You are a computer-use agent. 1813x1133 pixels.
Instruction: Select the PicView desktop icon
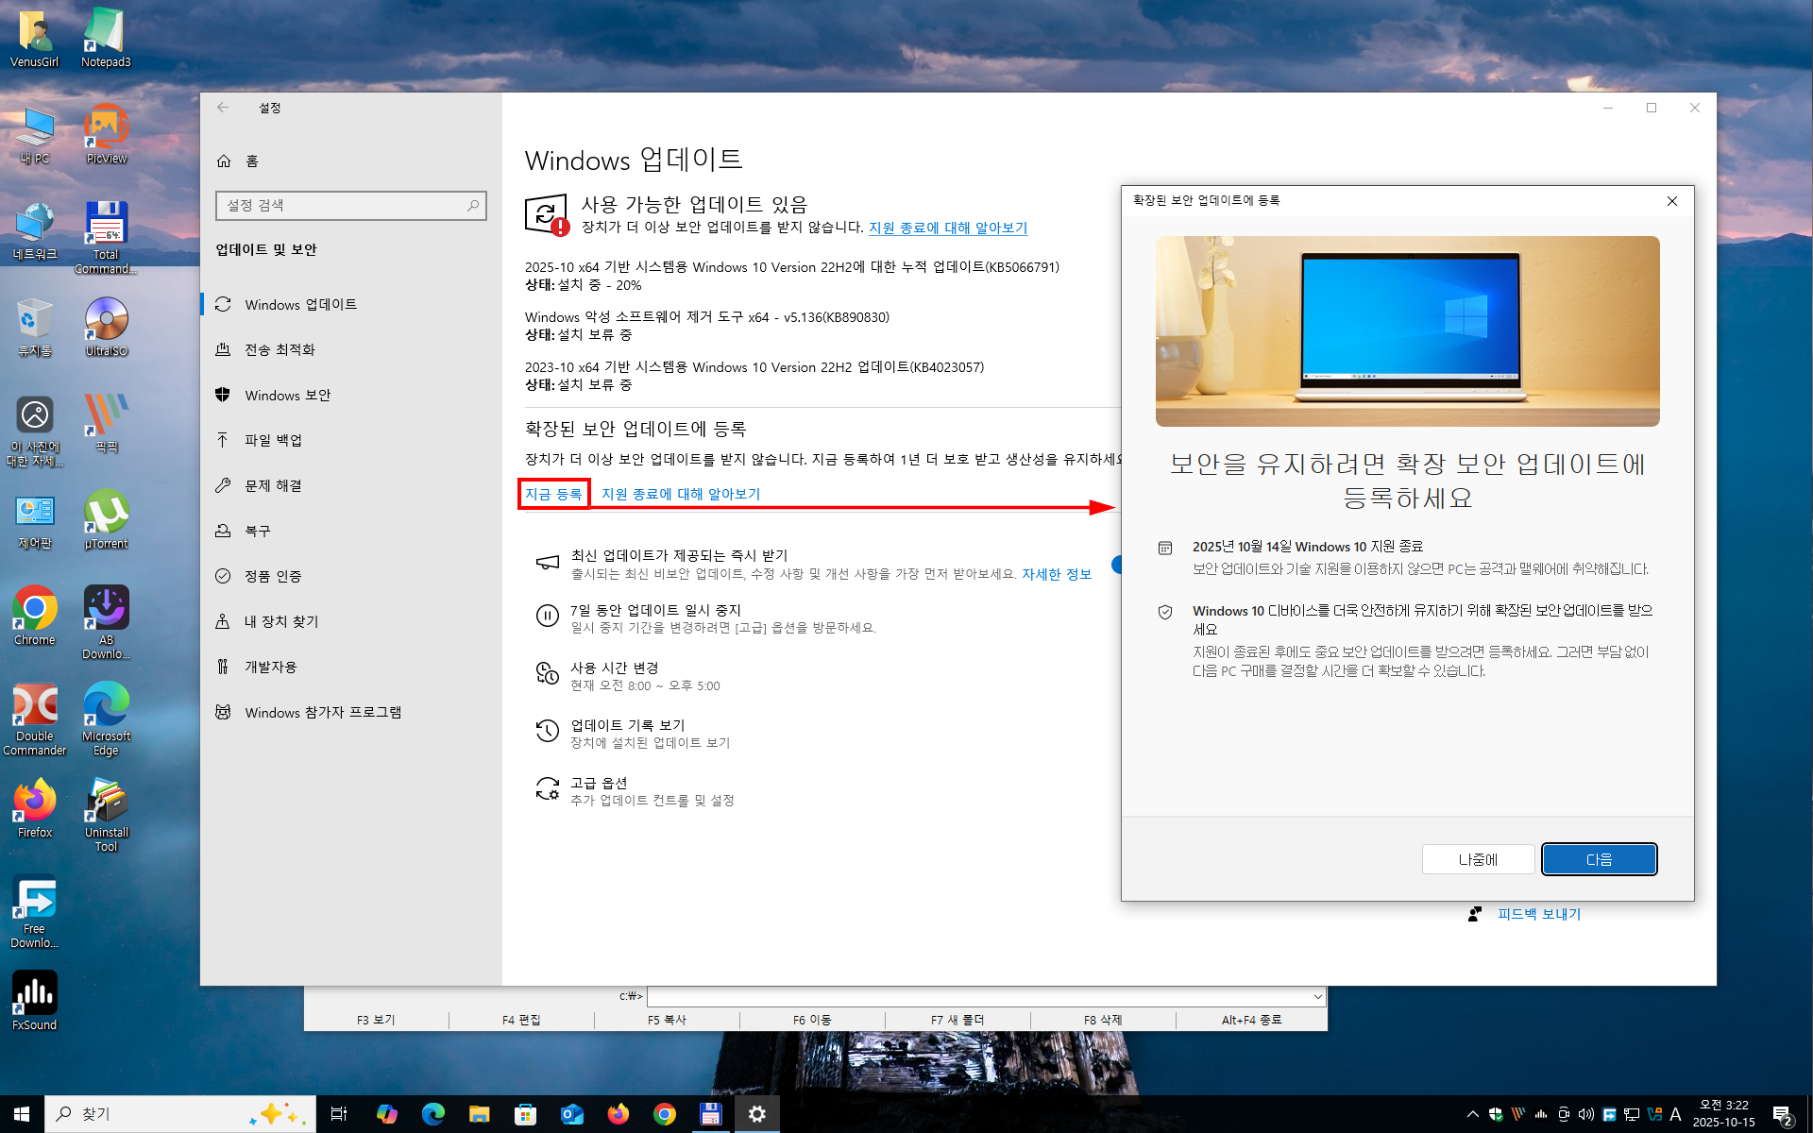(x=106, y=135)
